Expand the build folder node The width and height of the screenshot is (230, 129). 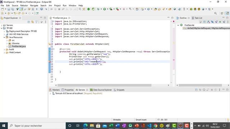pyautogui.click(x=4, y=49)
